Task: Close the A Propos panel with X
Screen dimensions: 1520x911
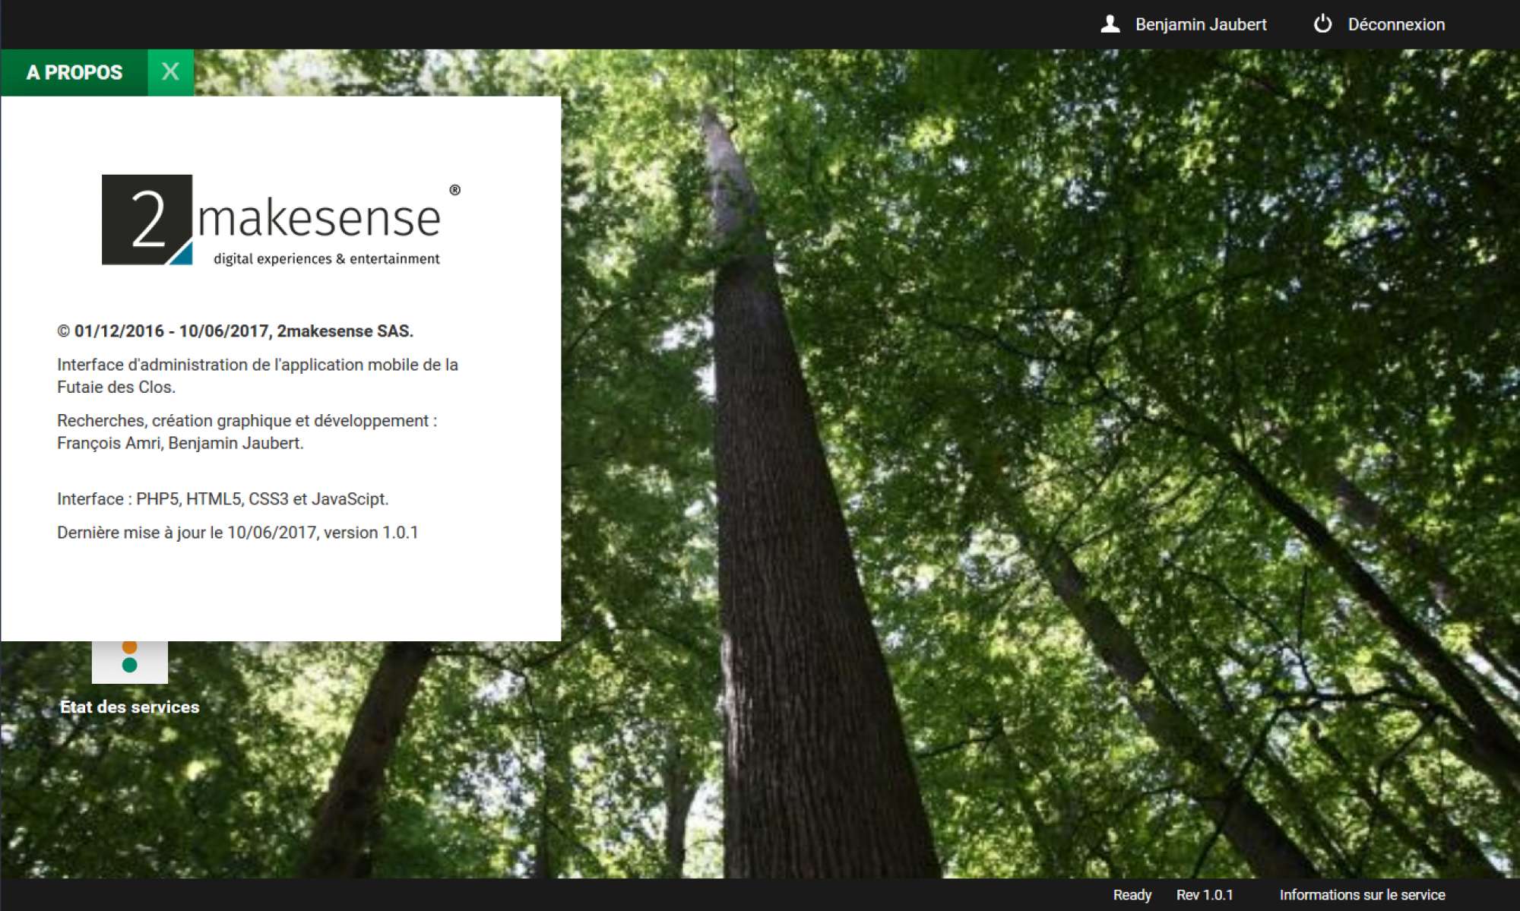Action: point(170,72)
